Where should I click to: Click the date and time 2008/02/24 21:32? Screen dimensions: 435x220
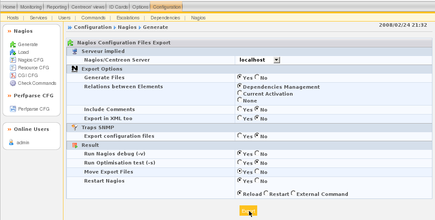403,25
